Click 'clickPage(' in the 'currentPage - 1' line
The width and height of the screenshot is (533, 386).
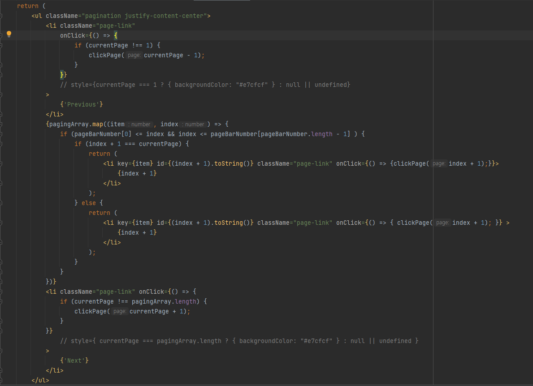pyautogui.click(x=106, y=56)
